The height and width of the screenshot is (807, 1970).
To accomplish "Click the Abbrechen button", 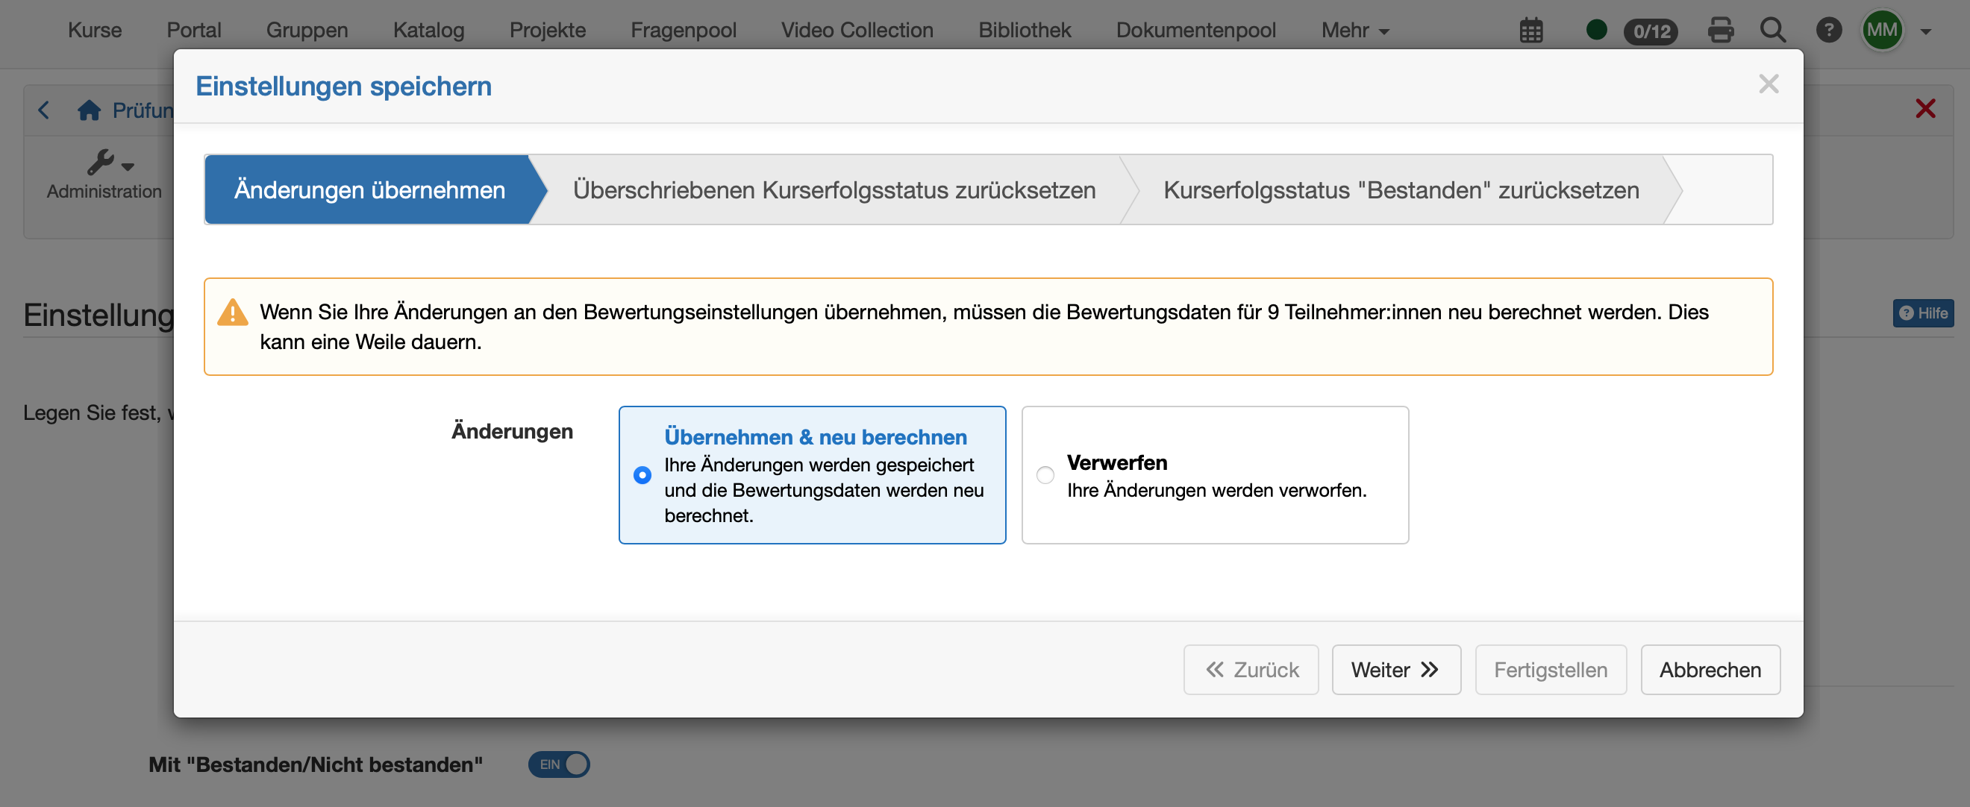I will pyautogui.click(x=1710, y=670).
